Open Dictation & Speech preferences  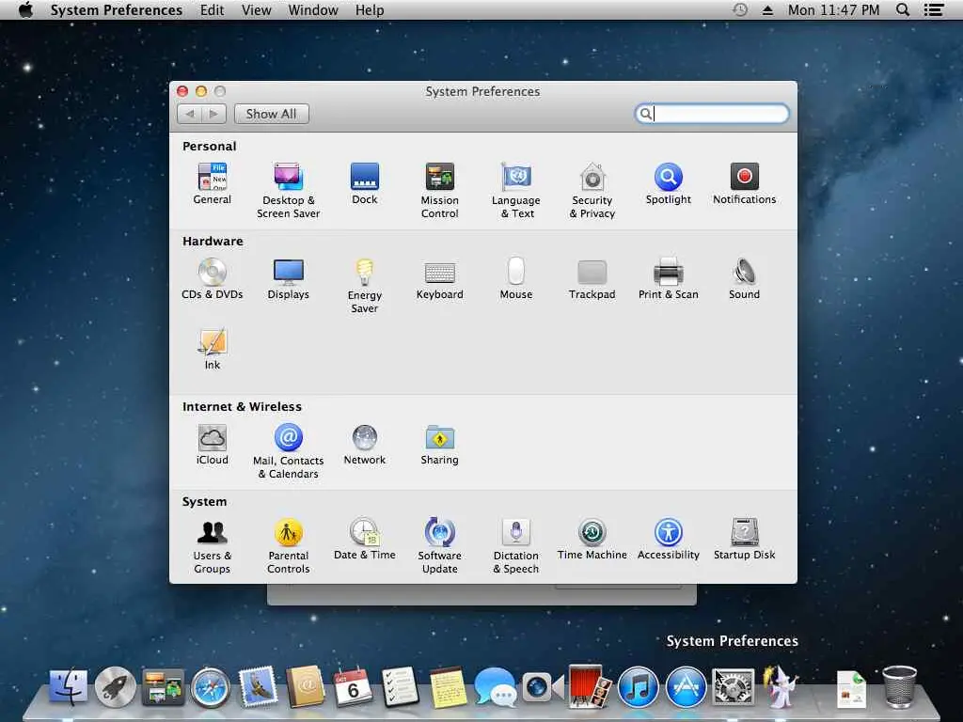coord(516,546)
